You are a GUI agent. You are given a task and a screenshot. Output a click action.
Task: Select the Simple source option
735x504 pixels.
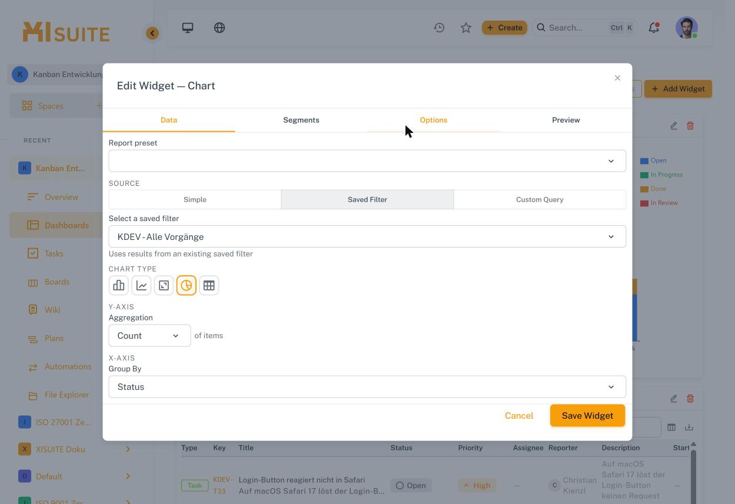[x=195, y=199]
